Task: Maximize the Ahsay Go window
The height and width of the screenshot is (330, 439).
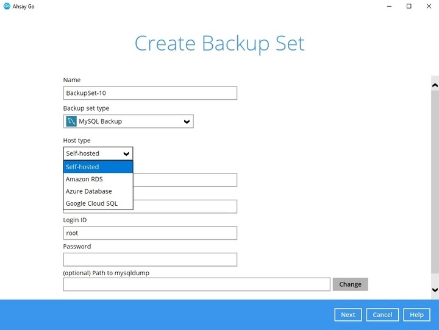Action: pos(409,6)
